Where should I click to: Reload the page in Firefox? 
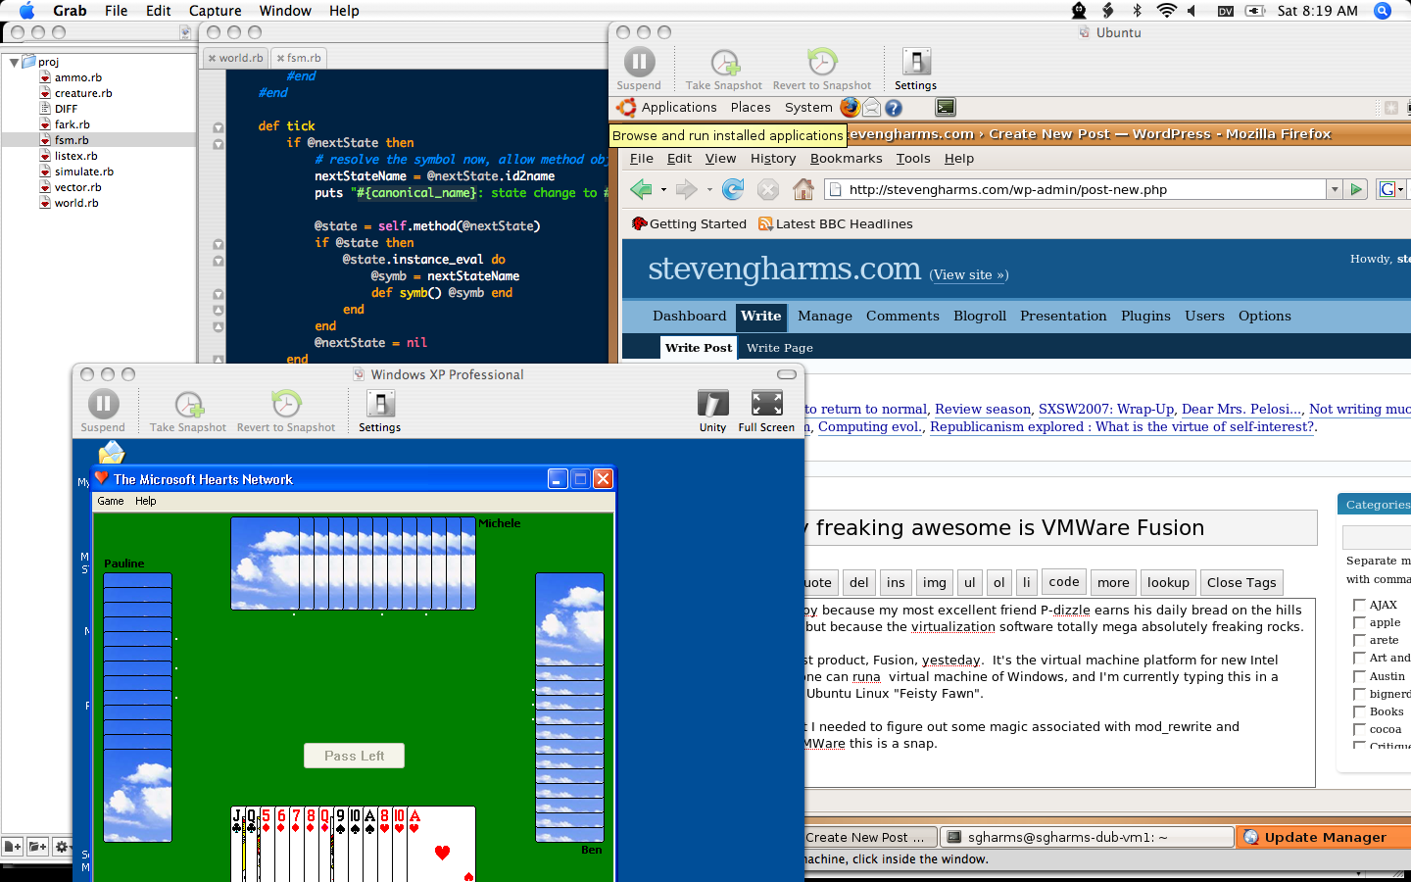[x=733, y=189]
